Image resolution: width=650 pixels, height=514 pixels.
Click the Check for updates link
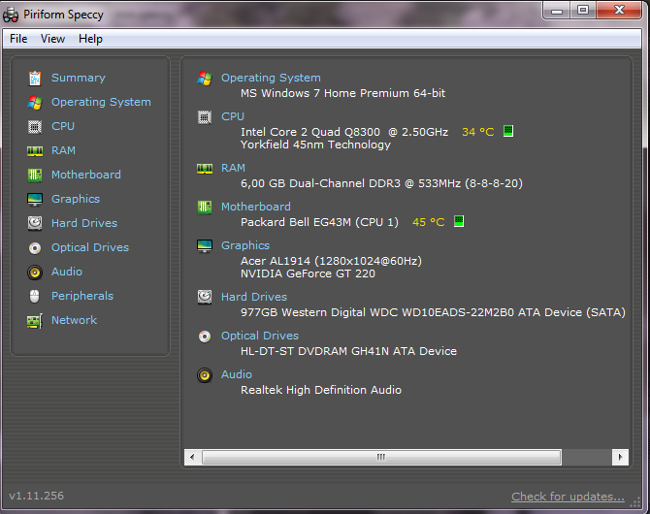pos(568,497)
